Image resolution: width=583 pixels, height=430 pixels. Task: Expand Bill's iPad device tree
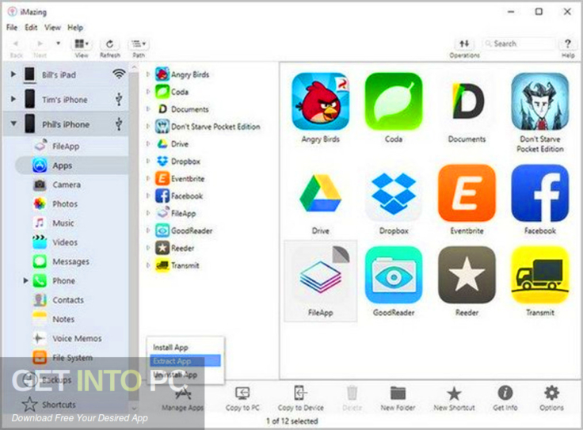pos(13,74)
